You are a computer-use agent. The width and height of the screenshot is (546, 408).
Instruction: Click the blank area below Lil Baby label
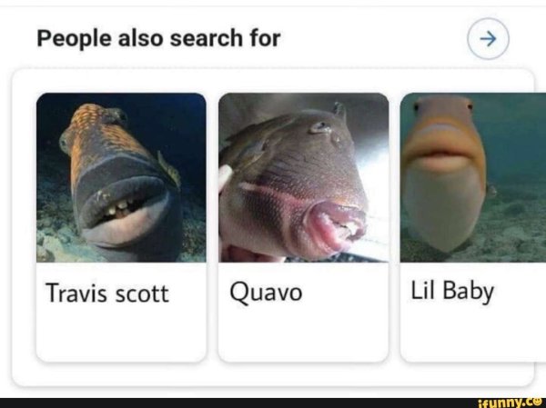tap(473, 333)
